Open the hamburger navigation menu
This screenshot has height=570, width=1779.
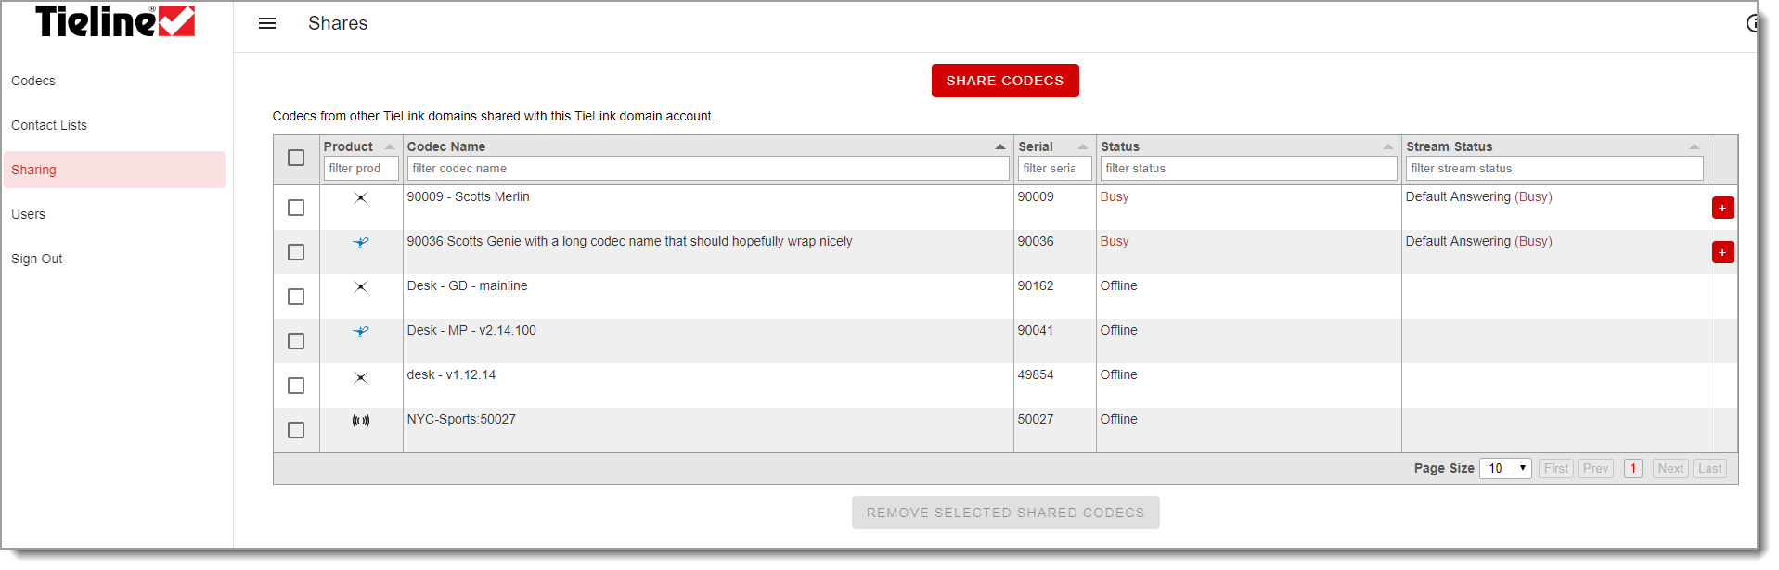point(267,23)
